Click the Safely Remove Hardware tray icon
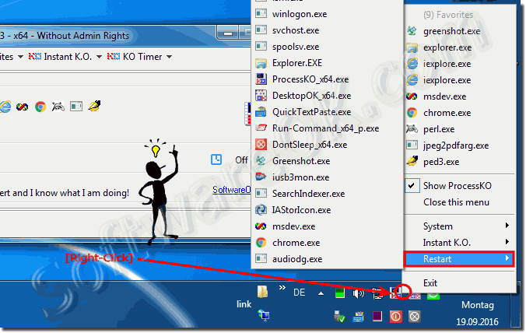Image resolution: width=526 pixels, height=333 pixels. 340,317
